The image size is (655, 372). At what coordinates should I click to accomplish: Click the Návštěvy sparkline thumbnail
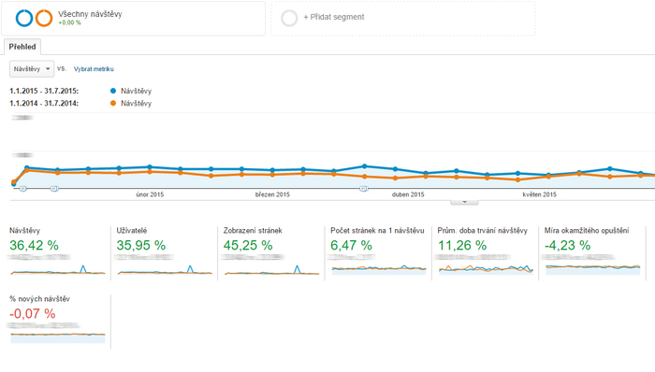coord(58,270)
